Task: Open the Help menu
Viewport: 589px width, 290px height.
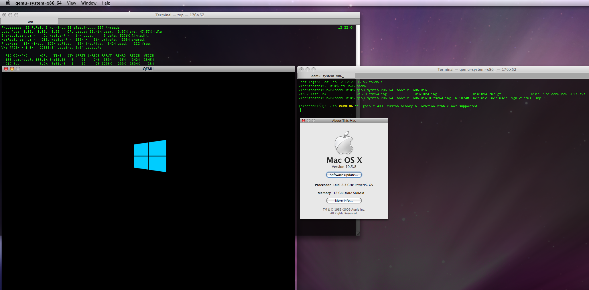Action: (106, 3)
